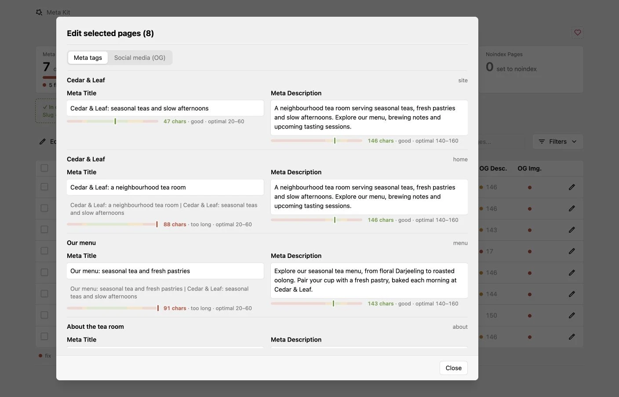Click the 'OG Img.' column header

[530, 169]
